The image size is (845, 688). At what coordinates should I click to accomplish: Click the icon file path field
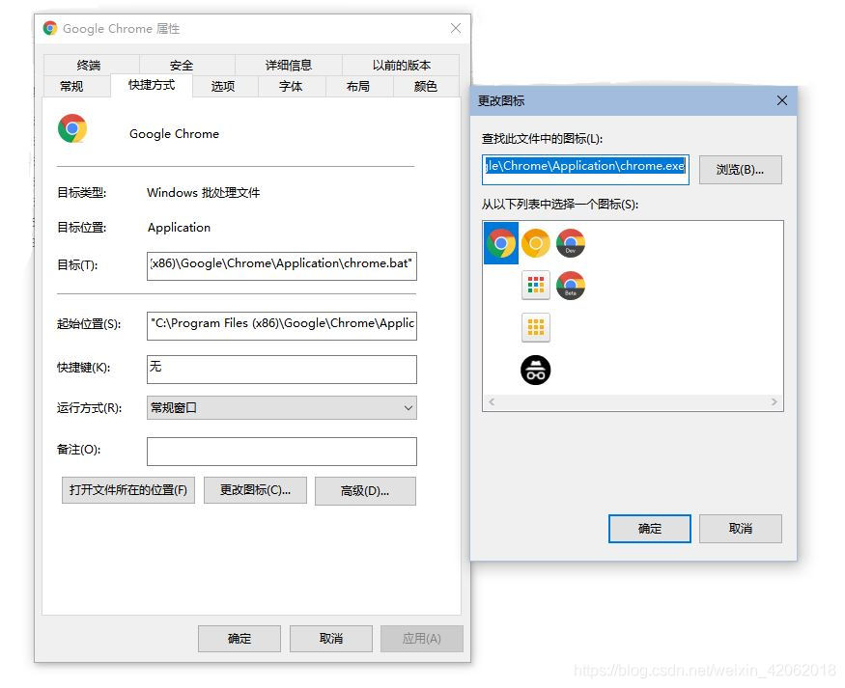tap(585, 170)
